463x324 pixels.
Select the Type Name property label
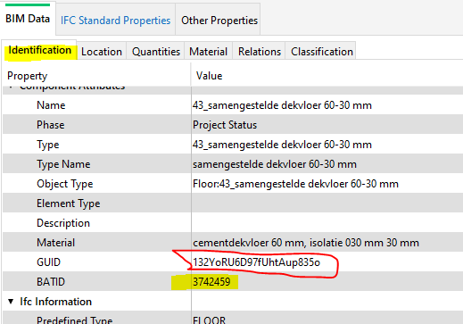63,164
